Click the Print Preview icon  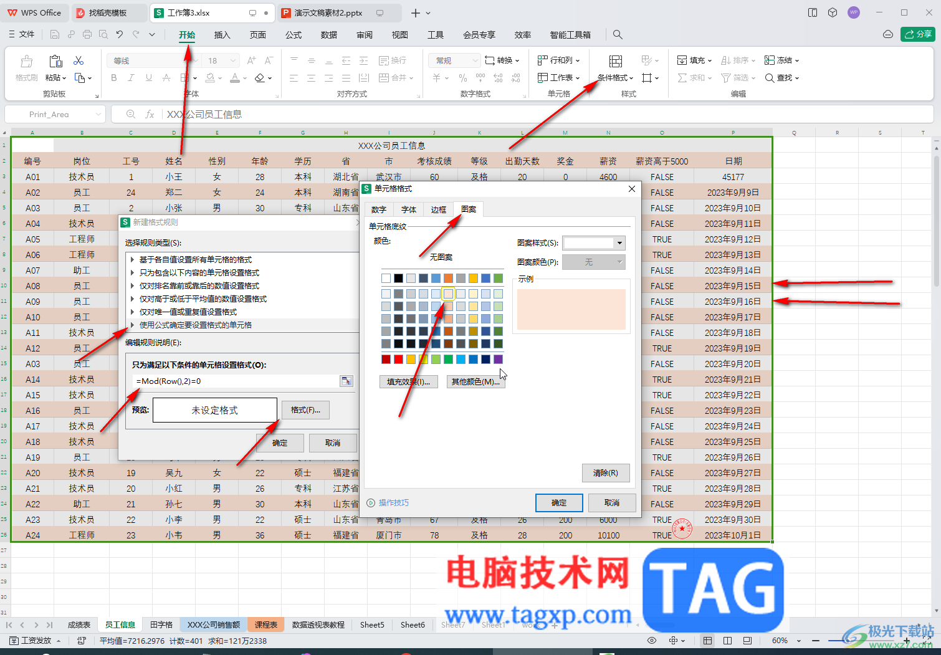pyautogui.click(x=103, y=35)
